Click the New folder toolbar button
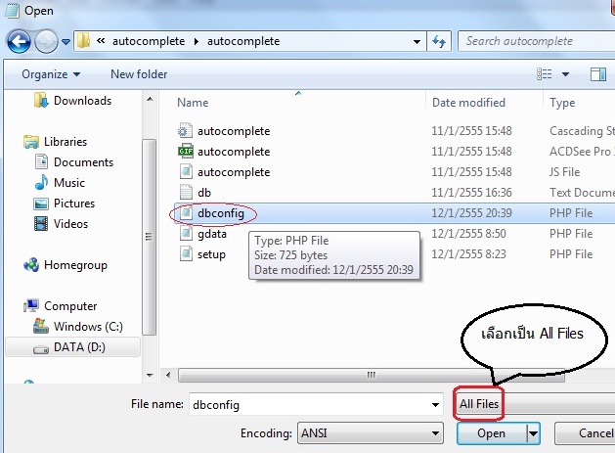The height and width of the screenshot is (453, 615). (139, 74)
